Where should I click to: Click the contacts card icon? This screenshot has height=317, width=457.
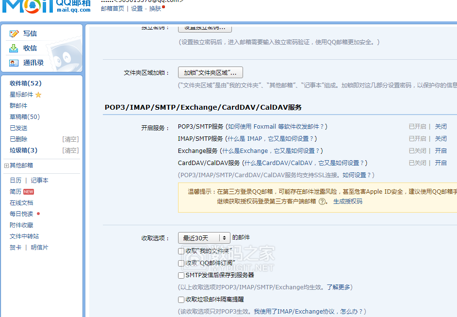(x=14, y=63)
